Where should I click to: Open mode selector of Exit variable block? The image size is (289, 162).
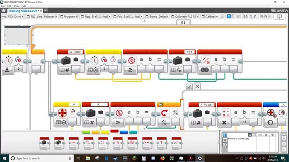click(x=176, y=70)
